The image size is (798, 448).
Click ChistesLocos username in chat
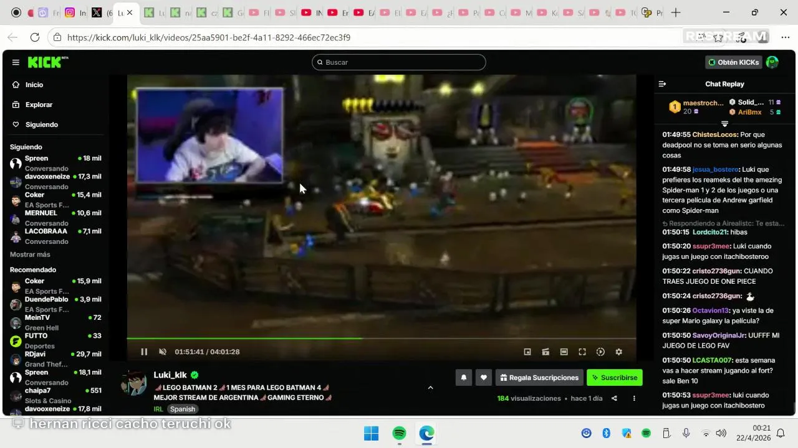point(714,134)
